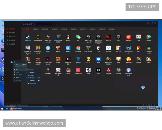The height and width of the screenshot is (130, 162).
Task: Switch to the second category tab
Action: click(x=36, y=29)
